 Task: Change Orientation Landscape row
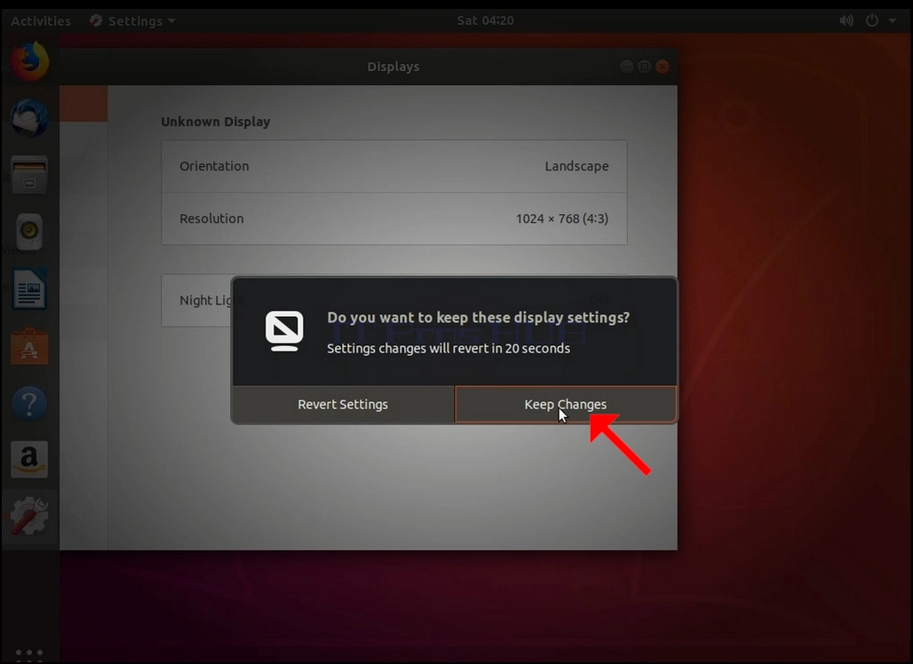(394, 166)
